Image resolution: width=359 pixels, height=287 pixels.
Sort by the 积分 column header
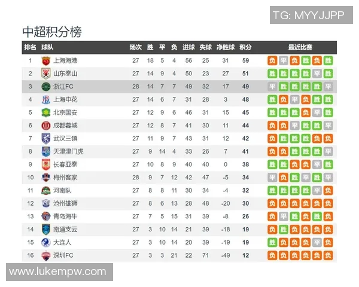click(245, 47)
